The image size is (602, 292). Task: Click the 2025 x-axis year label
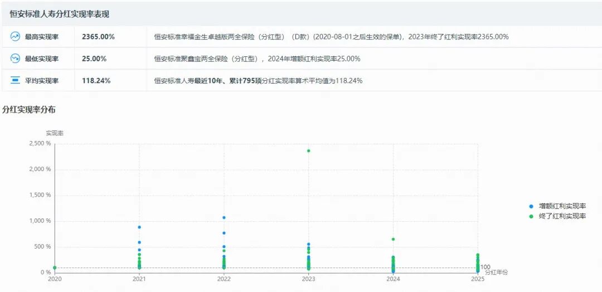[478, 279]
